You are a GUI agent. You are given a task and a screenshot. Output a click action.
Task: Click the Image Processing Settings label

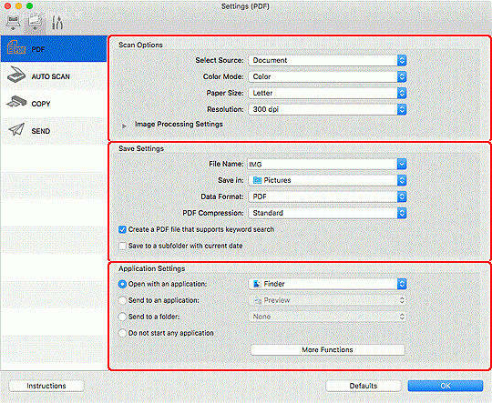pyautogui.click(x=179, y=124)
